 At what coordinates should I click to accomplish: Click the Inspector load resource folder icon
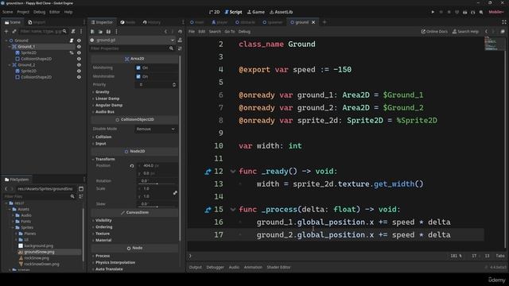100,32
